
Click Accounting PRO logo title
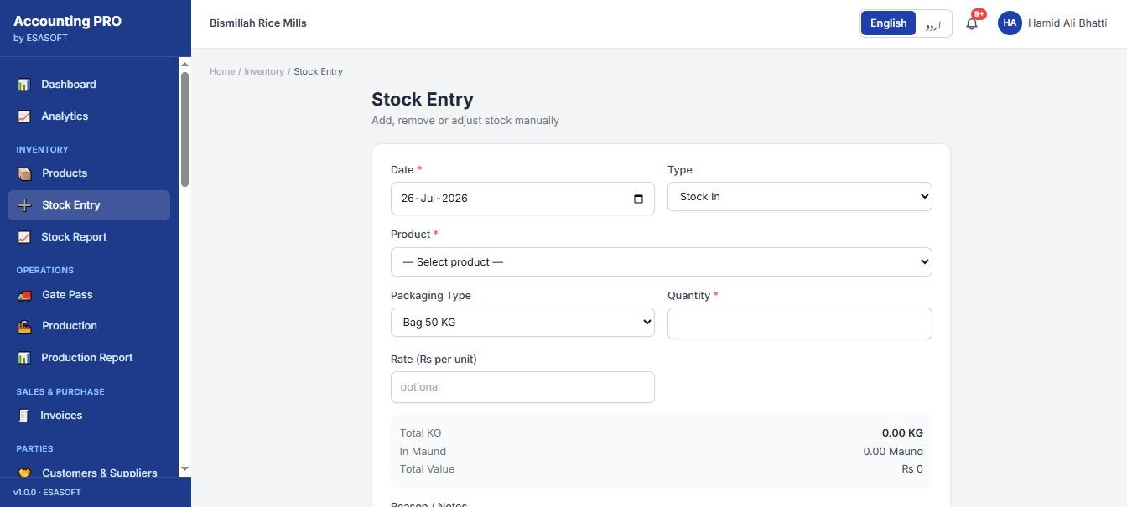67,22
